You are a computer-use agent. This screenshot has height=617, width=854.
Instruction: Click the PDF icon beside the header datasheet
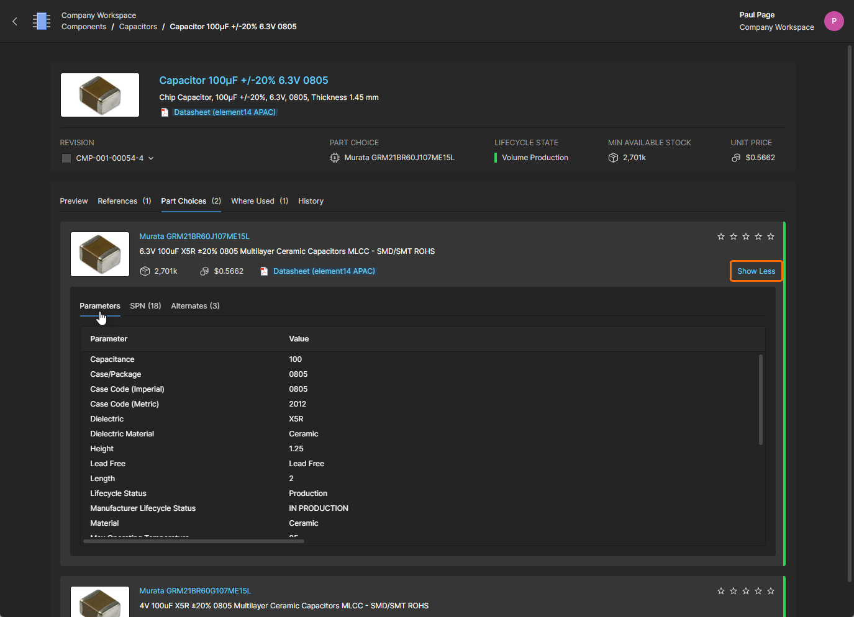(165, 112)
